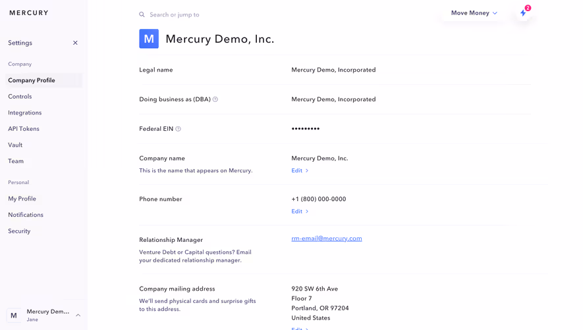Screen dimensions: 583x330
Task: Open the lightning bolt notifications icon
Action: (x=523, y=13)
